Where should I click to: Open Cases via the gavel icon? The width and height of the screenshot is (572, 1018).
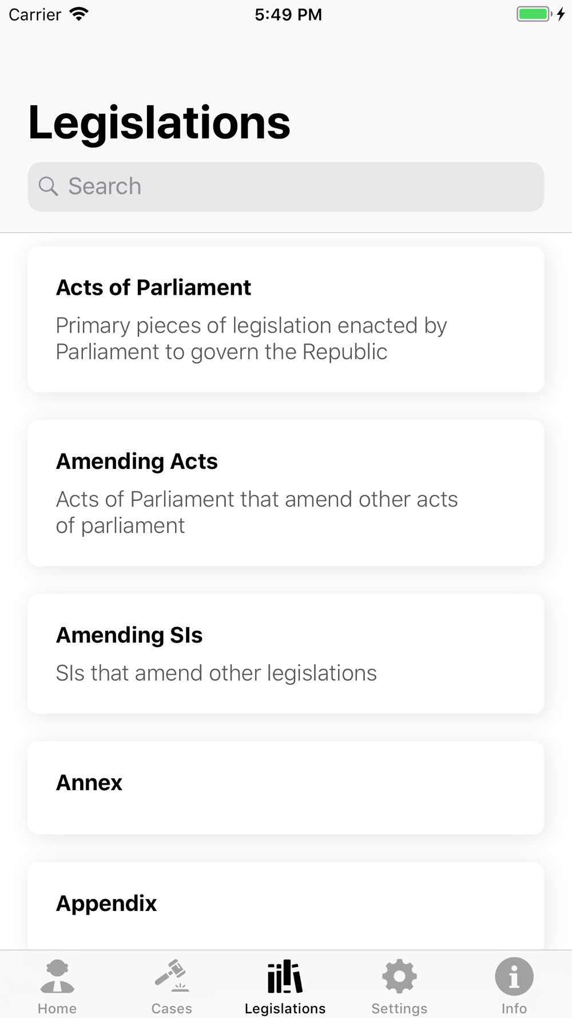[x=172, y=976]
